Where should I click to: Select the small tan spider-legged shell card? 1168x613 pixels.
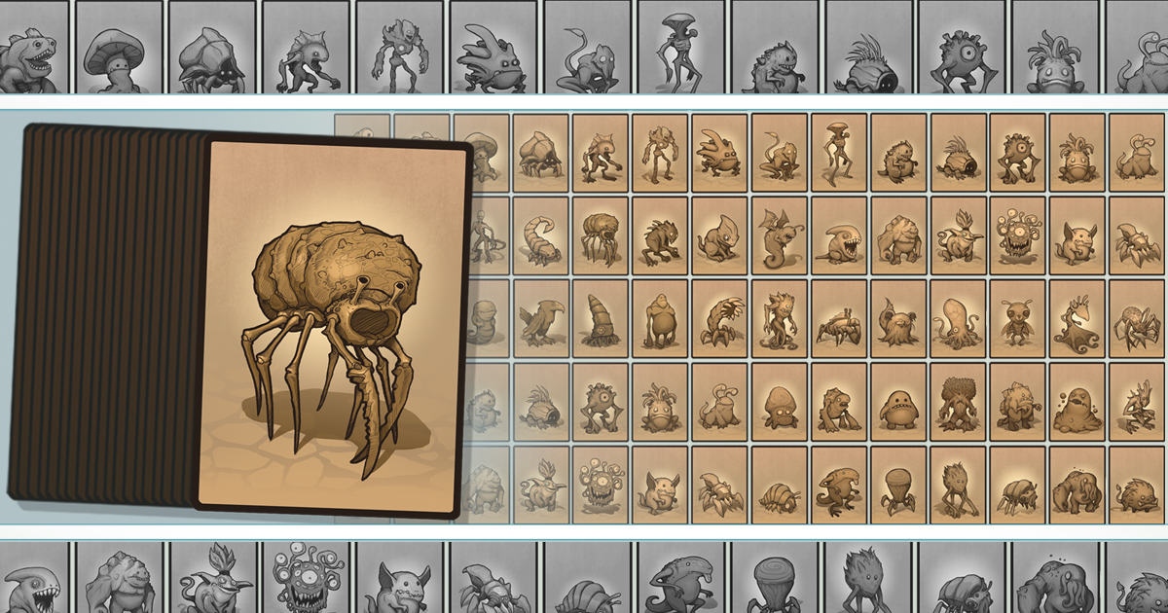click(601, 235)
